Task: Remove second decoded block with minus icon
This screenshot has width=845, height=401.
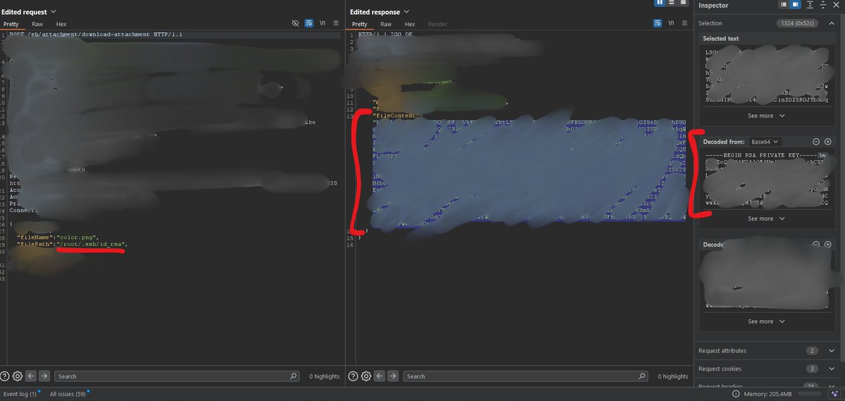Action: [816, 245]
